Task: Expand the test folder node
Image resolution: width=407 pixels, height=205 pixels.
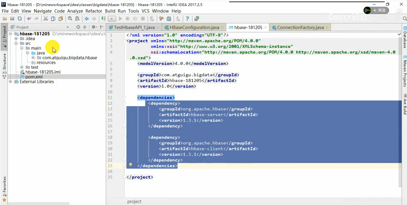Action: pos(22,67)
